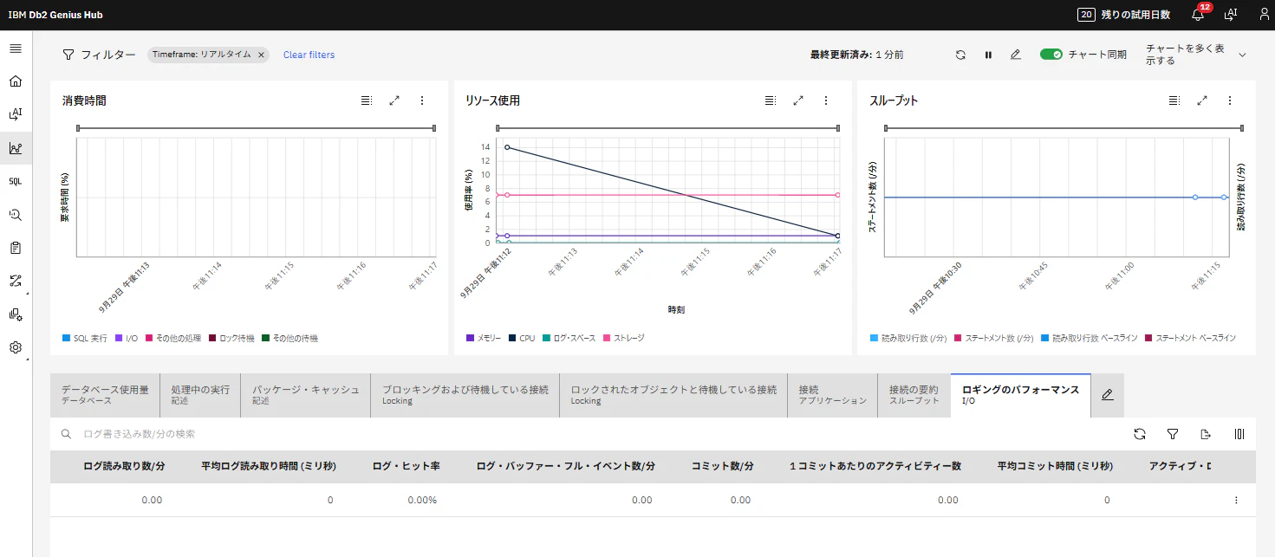Switch to データベース使用量 tab

tap(105, 395)
